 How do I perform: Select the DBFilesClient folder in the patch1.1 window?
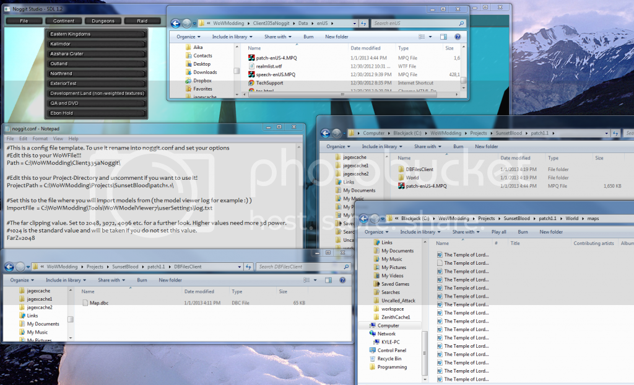pyautogui.click(x=419, y=169)
